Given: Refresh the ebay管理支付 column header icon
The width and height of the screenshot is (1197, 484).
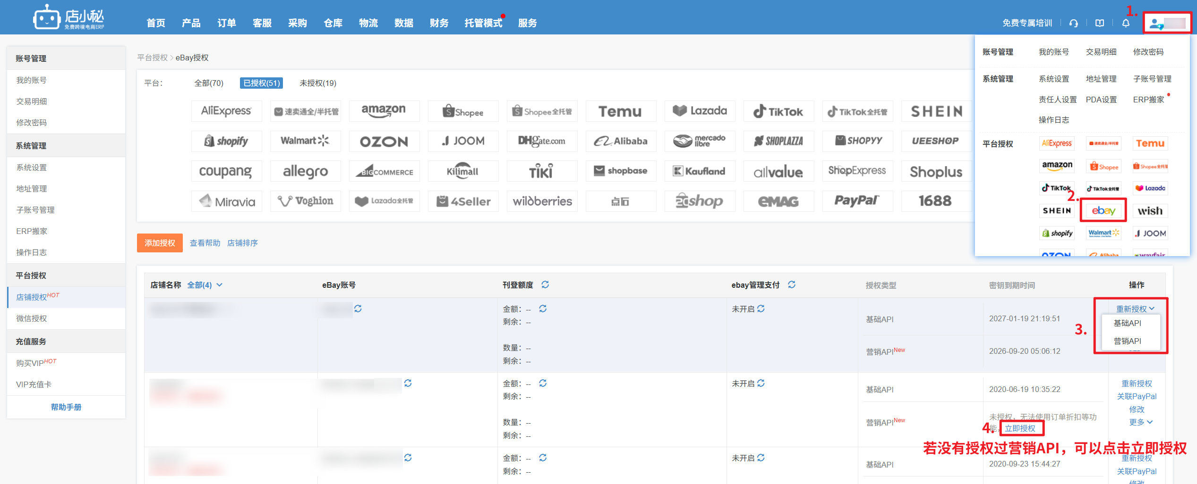Looking at the screenshot, I should (792, 284).
